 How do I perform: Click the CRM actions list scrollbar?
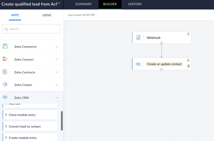coord(62,121)
